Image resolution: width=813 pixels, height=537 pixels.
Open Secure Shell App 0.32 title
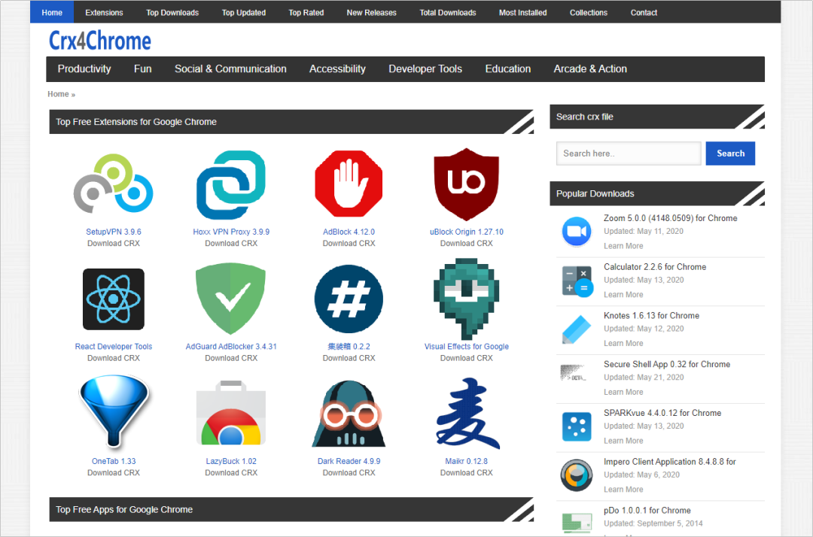coord(667,364)
